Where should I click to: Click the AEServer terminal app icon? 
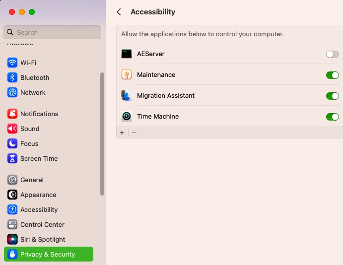coord(127,54)
